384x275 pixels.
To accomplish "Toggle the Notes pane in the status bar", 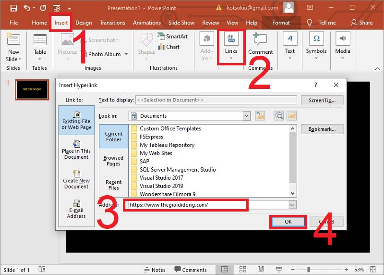I will (x=155, y=270).
